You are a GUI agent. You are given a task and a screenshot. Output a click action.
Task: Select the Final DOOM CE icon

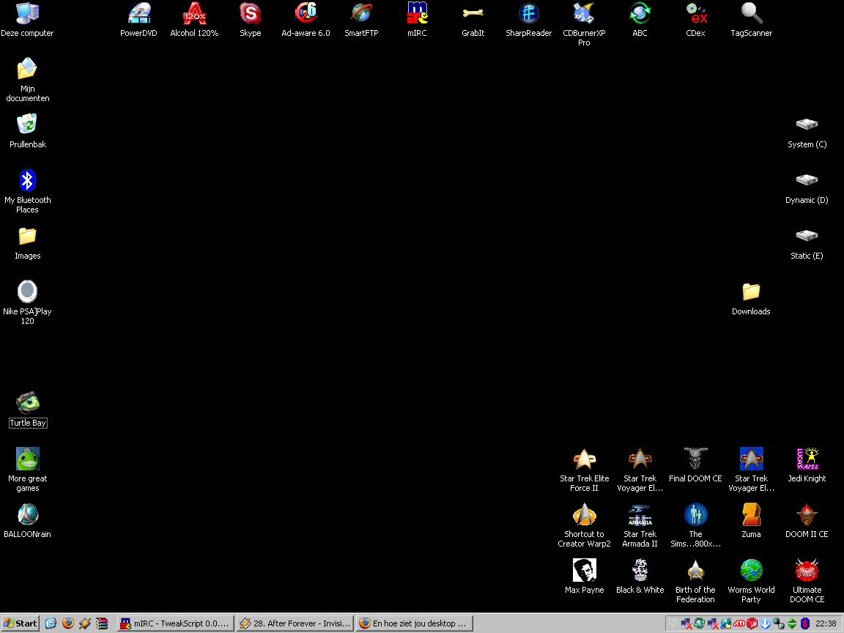pos(695,465)
